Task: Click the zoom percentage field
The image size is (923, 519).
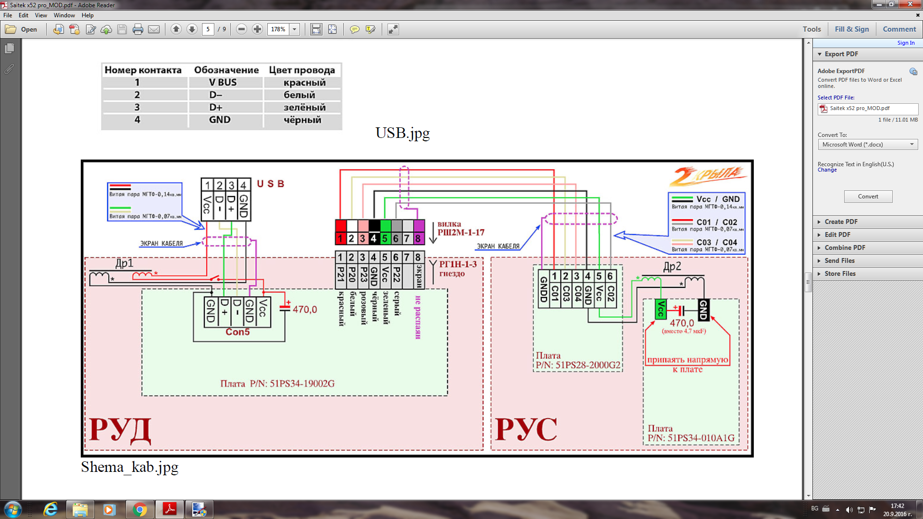Action: click(278, 29)
